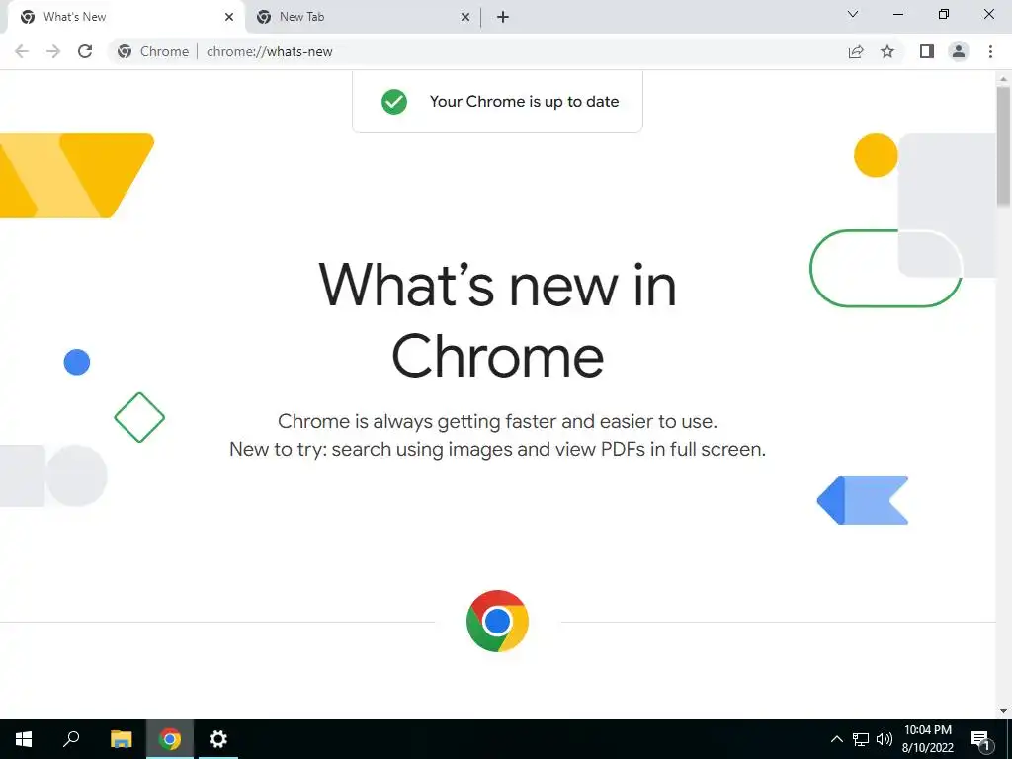Click the scrollbar down arrow
Image resolution: width=1012 pixels, height=759 pixels.
1004,711
